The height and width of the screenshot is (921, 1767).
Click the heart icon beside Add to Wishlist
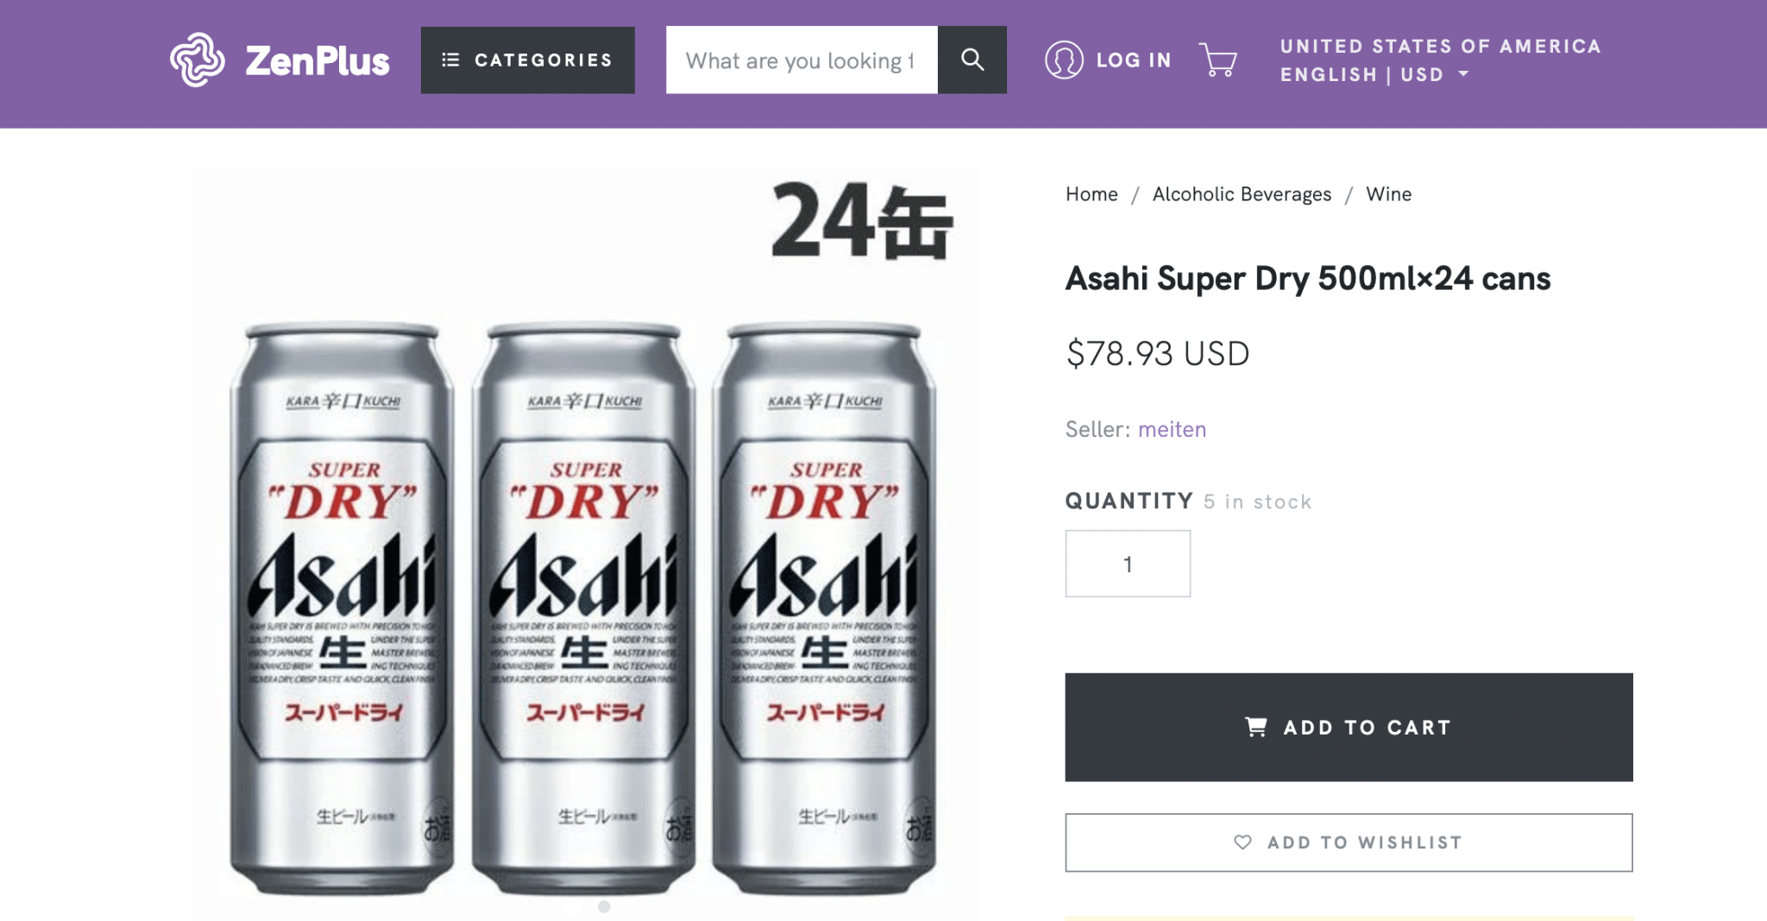click(1242, 842)
